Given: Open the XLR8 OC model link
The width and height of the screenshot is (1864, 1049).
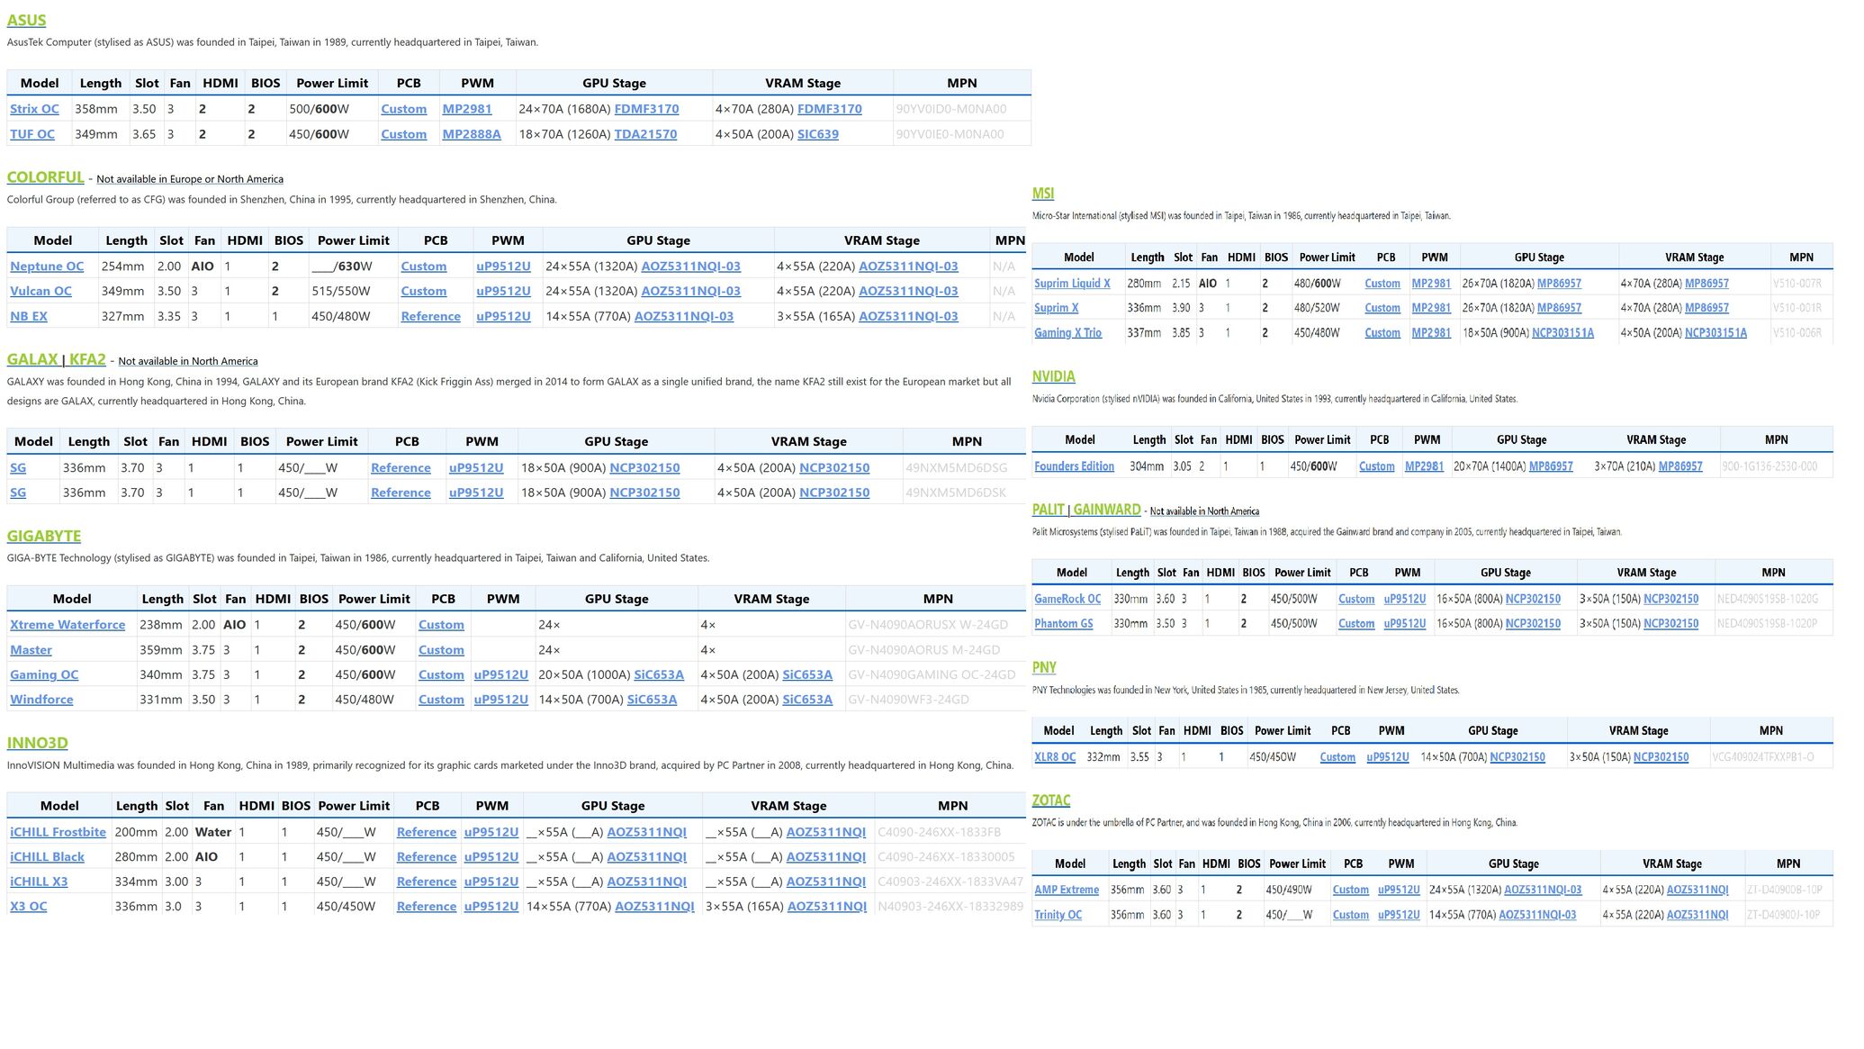Looking at the screenshot, I should [x=1055, y=757].
